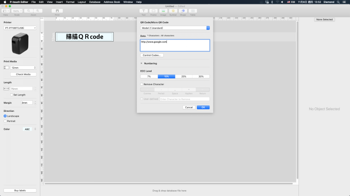Screen dimensions: 350x196
Task: Select the Text tool in toolbar
Action: [143, 11]
